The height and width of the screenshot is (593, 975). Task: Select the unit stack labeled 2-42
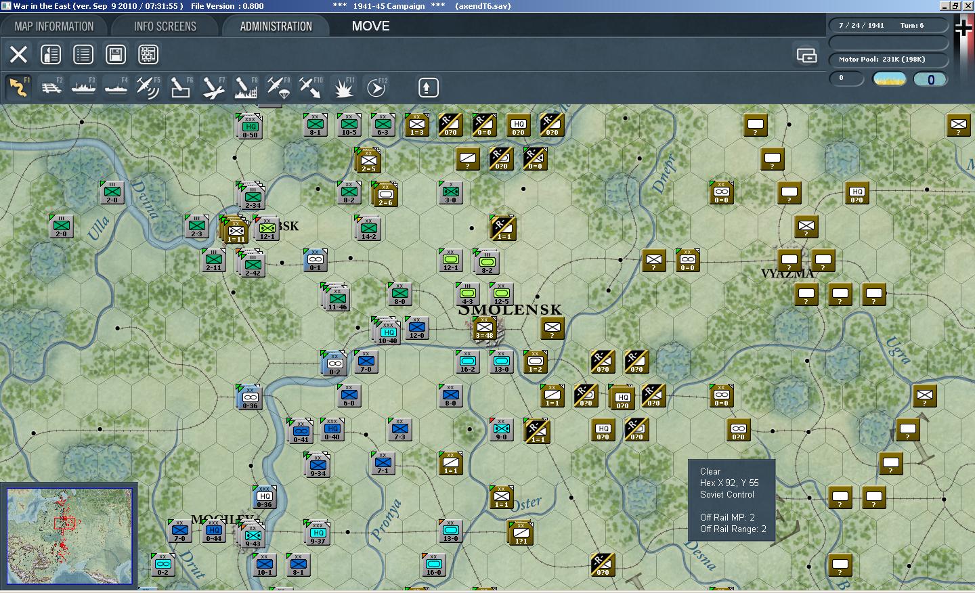click(253, 265)
